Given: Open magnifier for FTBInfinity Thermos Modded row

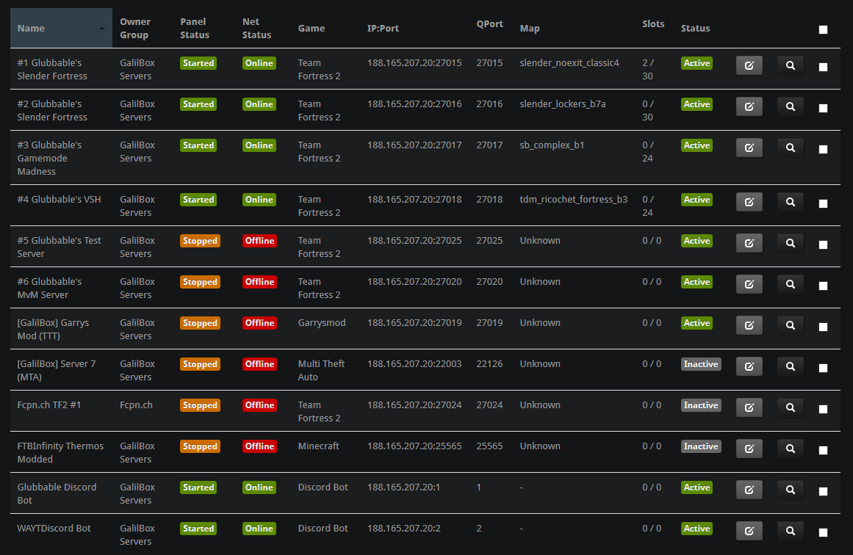Looking at the screenshot, I should [791, 449].
